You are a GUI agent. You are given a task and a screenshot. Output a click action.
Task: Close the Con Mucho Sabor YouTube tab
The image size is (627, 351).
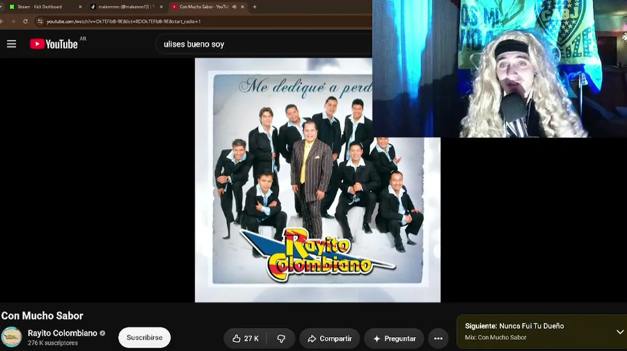coord(242,7)
